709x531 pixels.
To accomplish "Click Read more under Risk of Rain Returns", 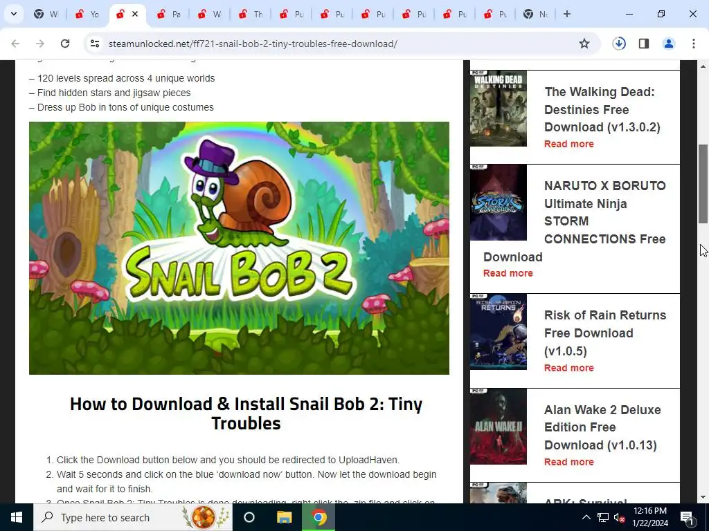I will pyautogui.click(x=569, y=368).
